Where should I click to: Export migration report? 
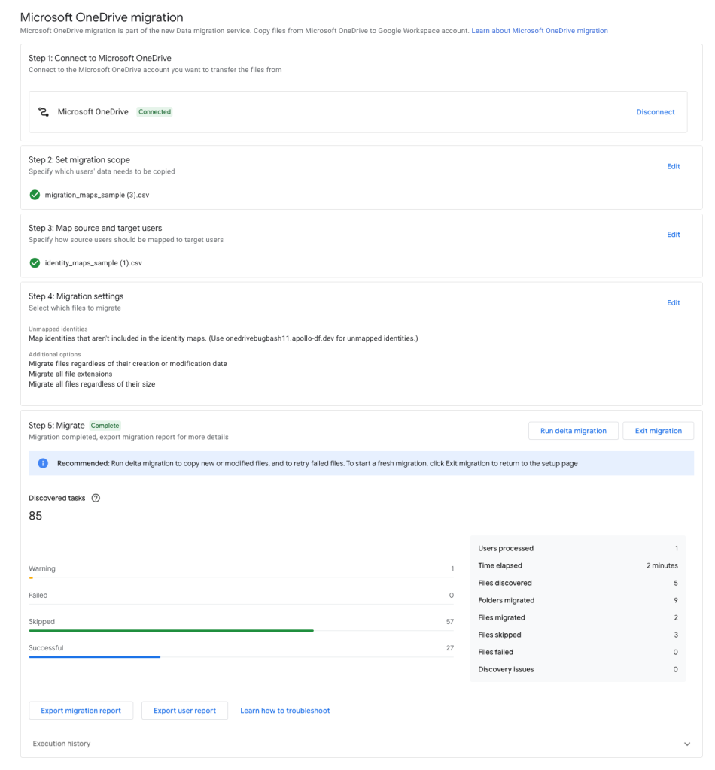(81, 711)
